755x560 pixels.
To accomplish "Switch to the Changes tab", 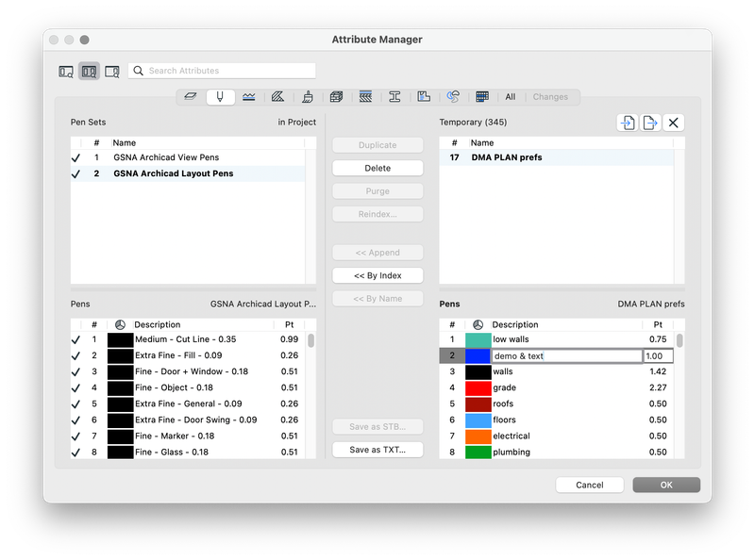I will tap(550, 97).
